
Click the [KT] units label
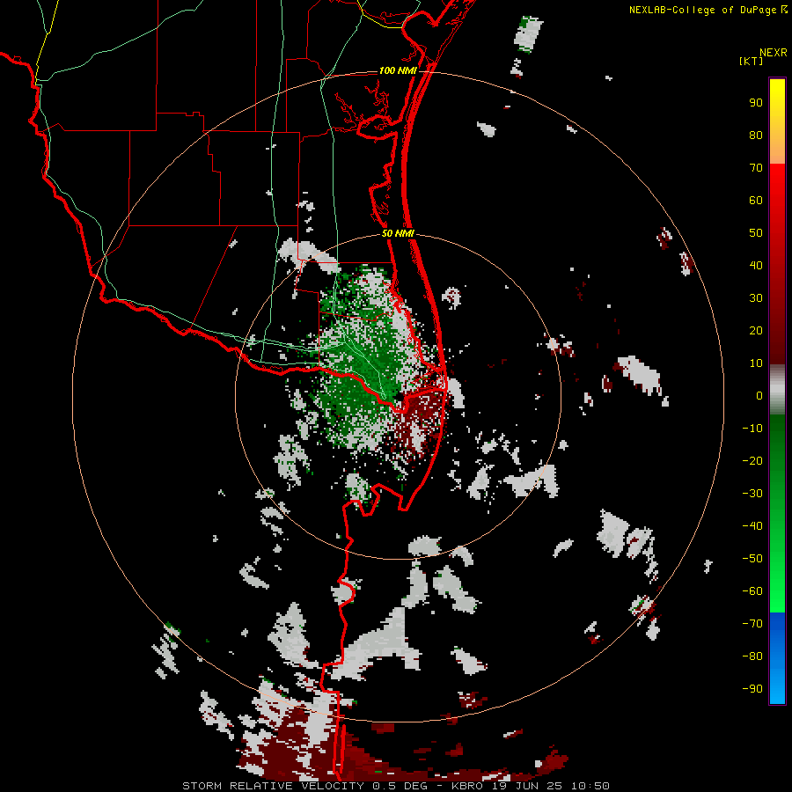pyautogui.click(x=752, y=61)
